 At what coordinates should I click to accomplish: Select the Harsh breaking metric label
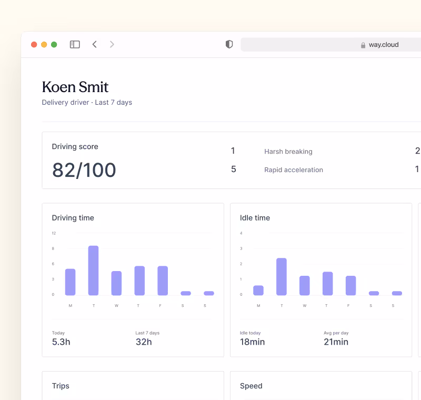tap(288, 152)
